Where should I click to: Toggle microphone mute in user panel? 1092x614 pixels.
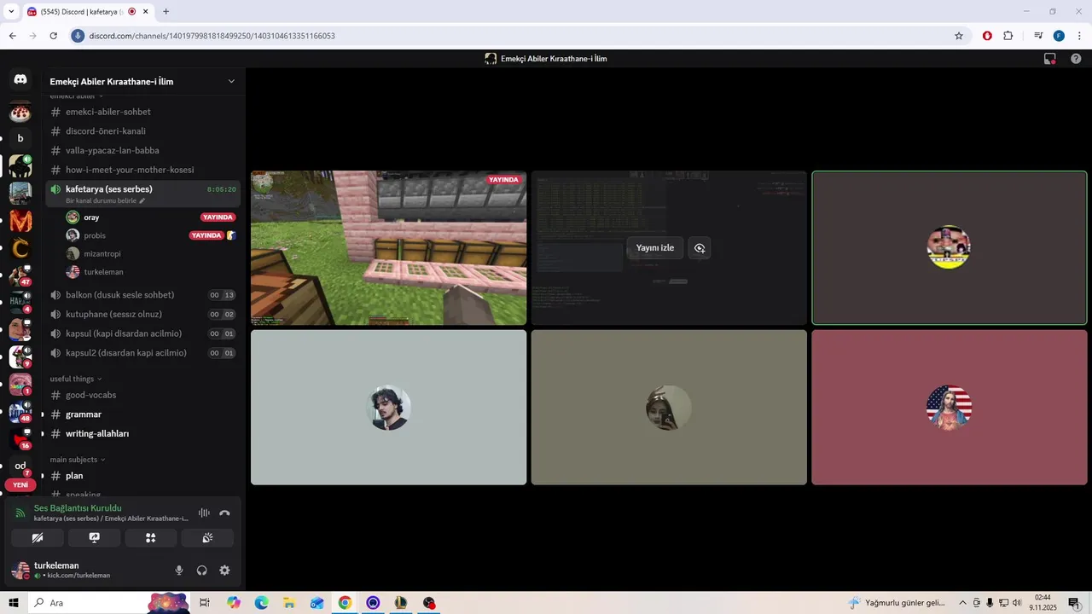click(x=179, y=571)
